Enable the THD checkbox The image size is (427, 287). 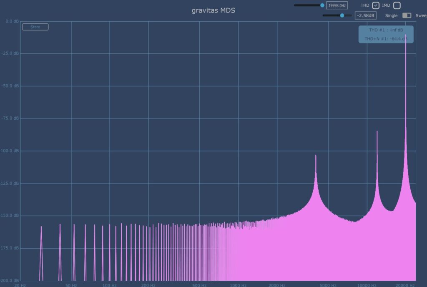[x=376, y=5]
